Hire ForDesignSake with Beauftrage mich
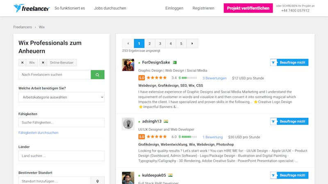Viewport: 328px width, 184px height. pyautogui.click(x=289, y=63)
